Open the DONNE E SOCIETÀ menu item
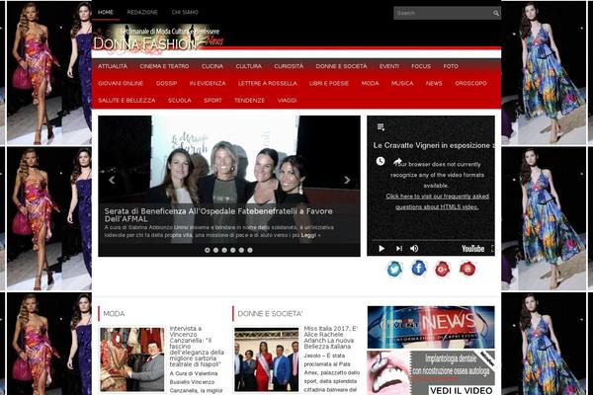The height and width of the screenshot is (395, 593). [342, 66]
